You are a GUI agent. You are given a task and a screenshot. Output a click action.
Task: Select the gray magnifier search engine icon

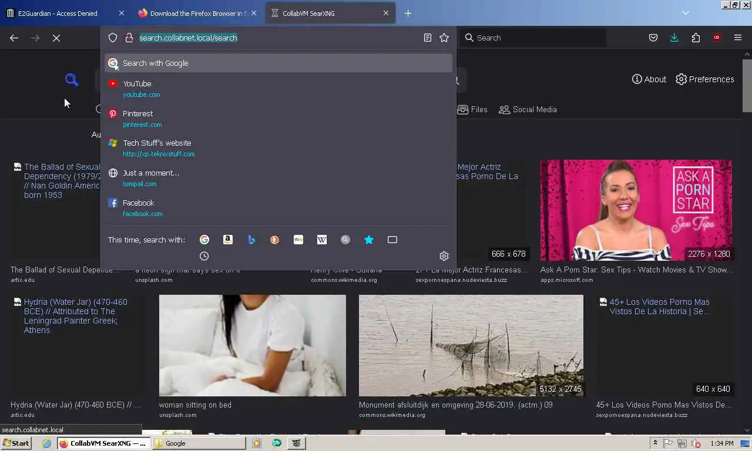pos(345,240)
